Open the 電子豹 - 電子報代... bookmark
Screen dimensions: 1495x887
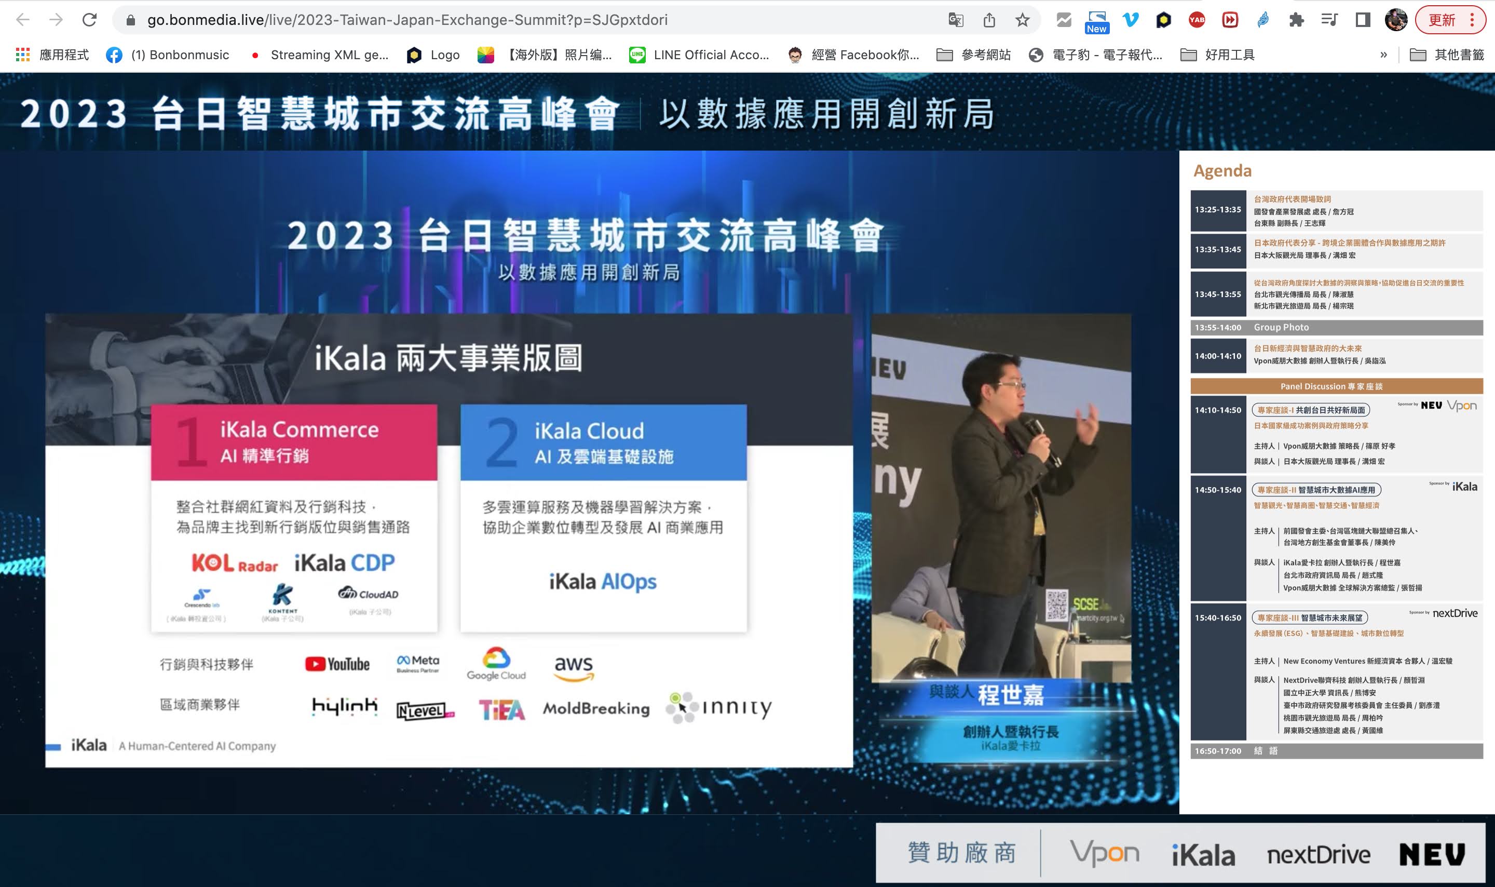point(1096,55)
